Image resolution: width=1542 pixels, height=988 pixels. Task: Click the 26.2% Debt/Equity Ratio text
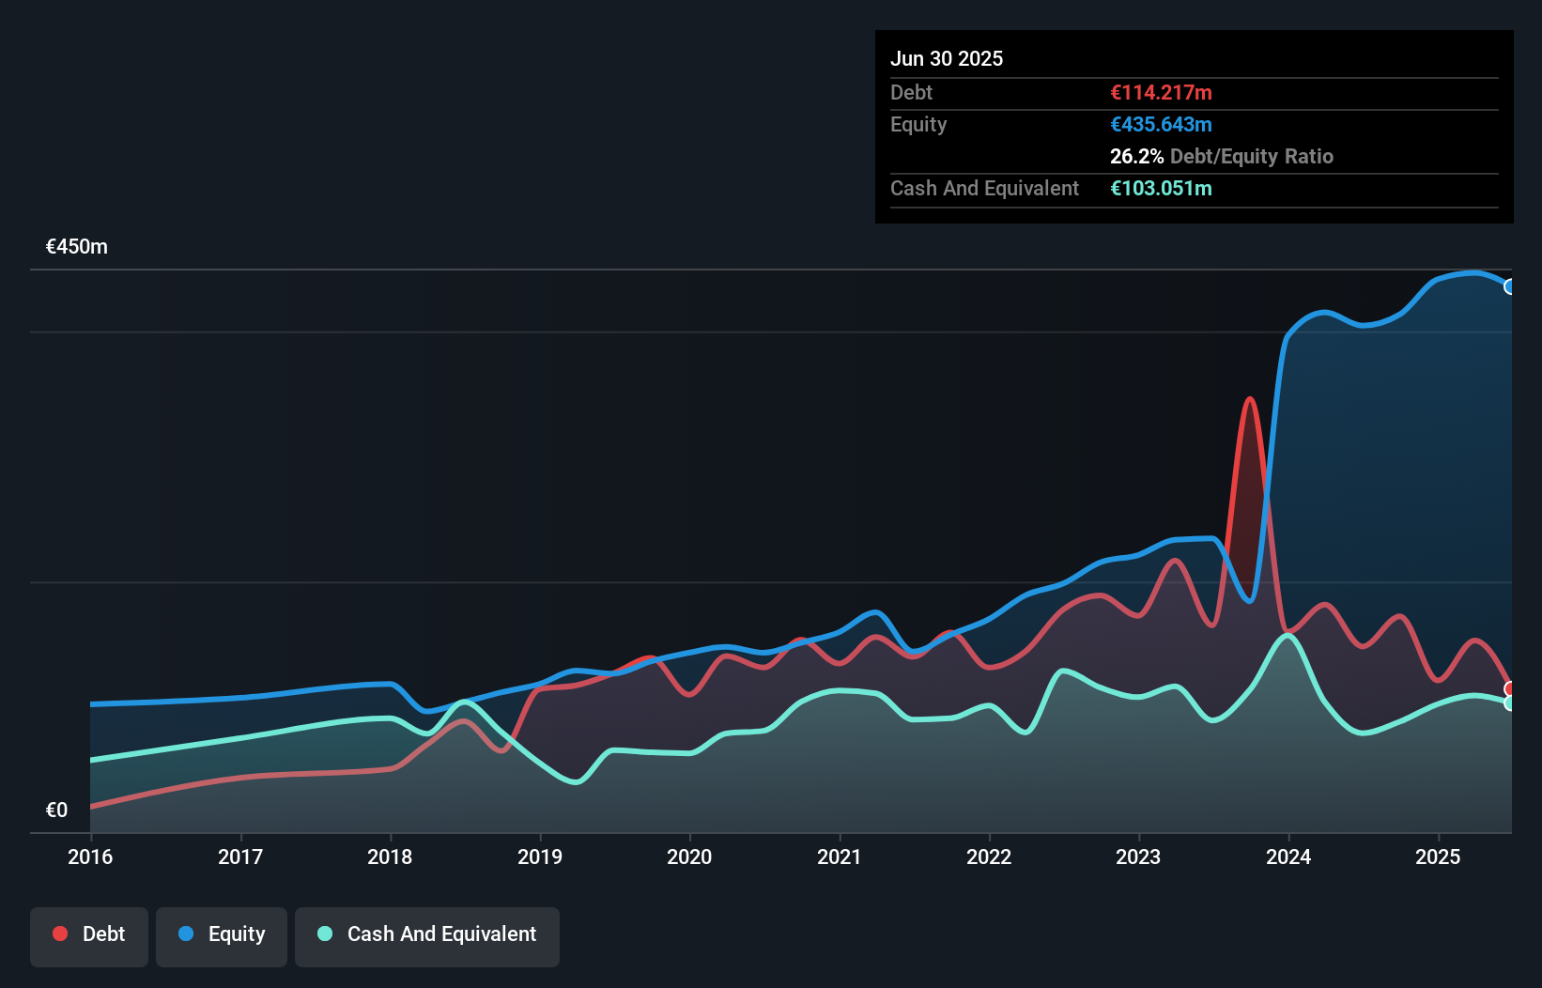(1221, 157)
